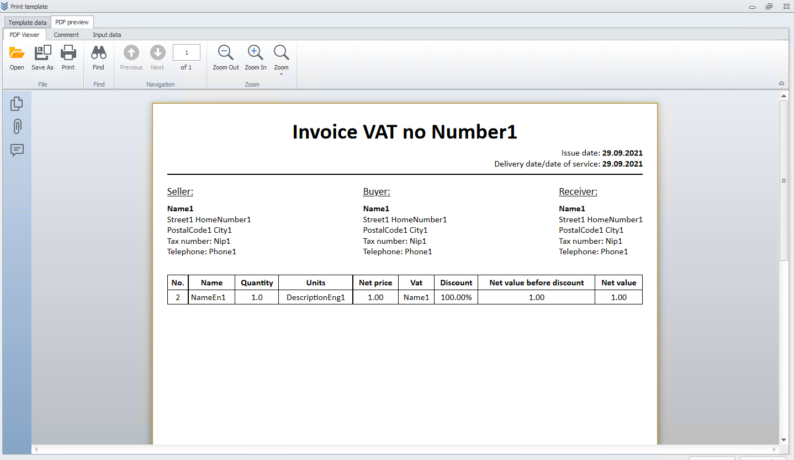This screenshot has width=794, height=460.
Task: Open the Input data ribbon tab
Action: click(107, 35)
